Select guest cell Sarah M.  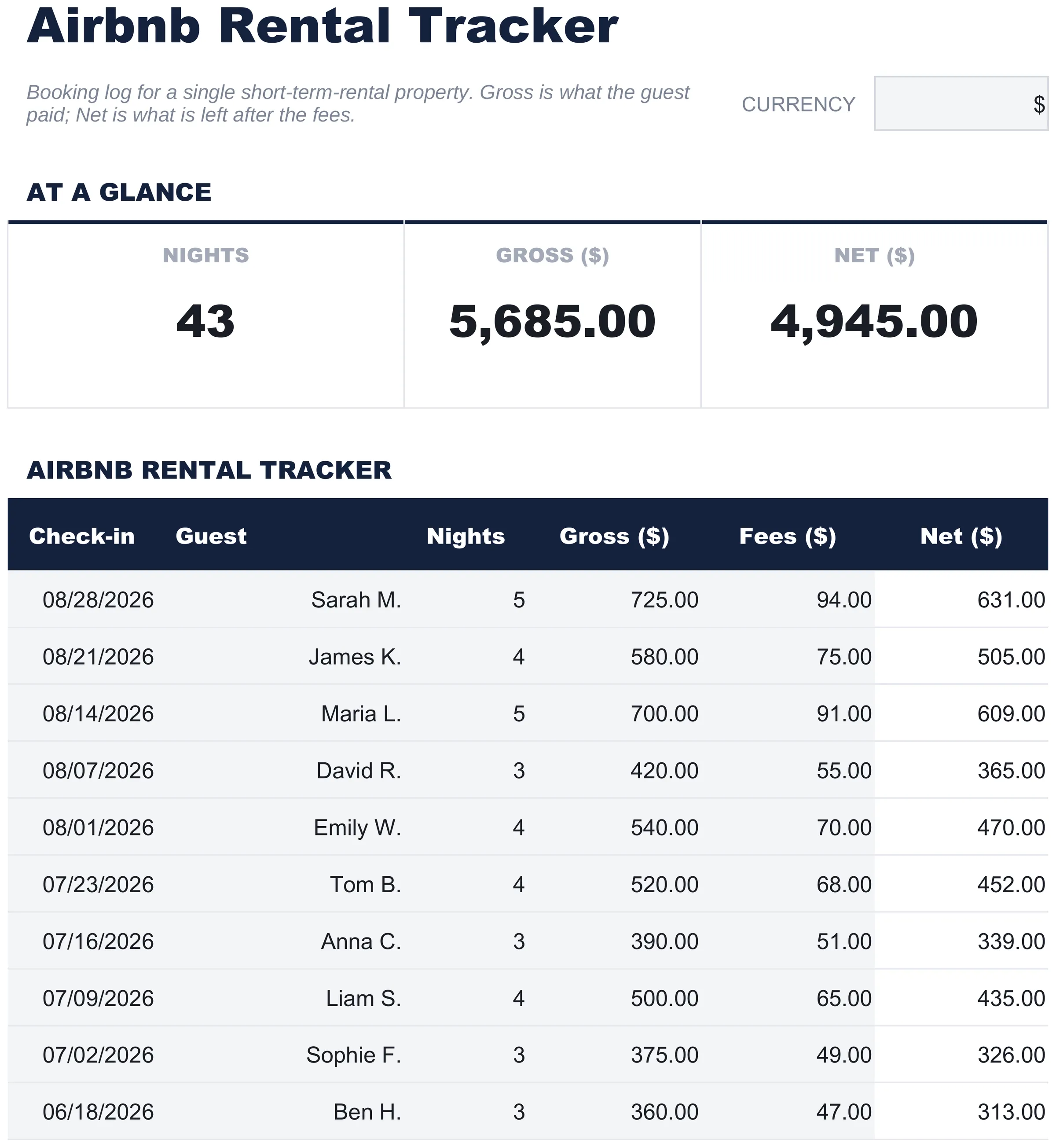[x=356, y=600]
